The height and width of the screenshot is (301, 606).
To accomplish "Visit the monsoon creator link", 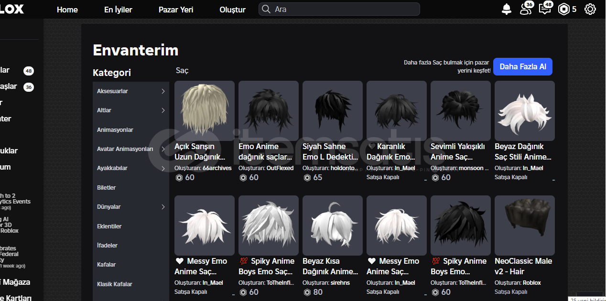I will click(x=474, y=168).
